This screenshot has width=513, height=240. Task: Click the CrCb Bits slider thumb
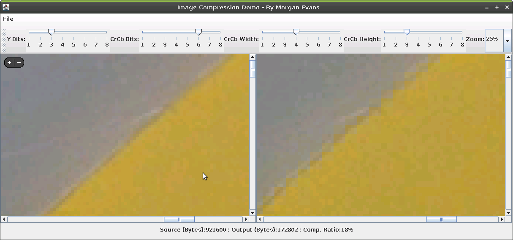[198, 32]
